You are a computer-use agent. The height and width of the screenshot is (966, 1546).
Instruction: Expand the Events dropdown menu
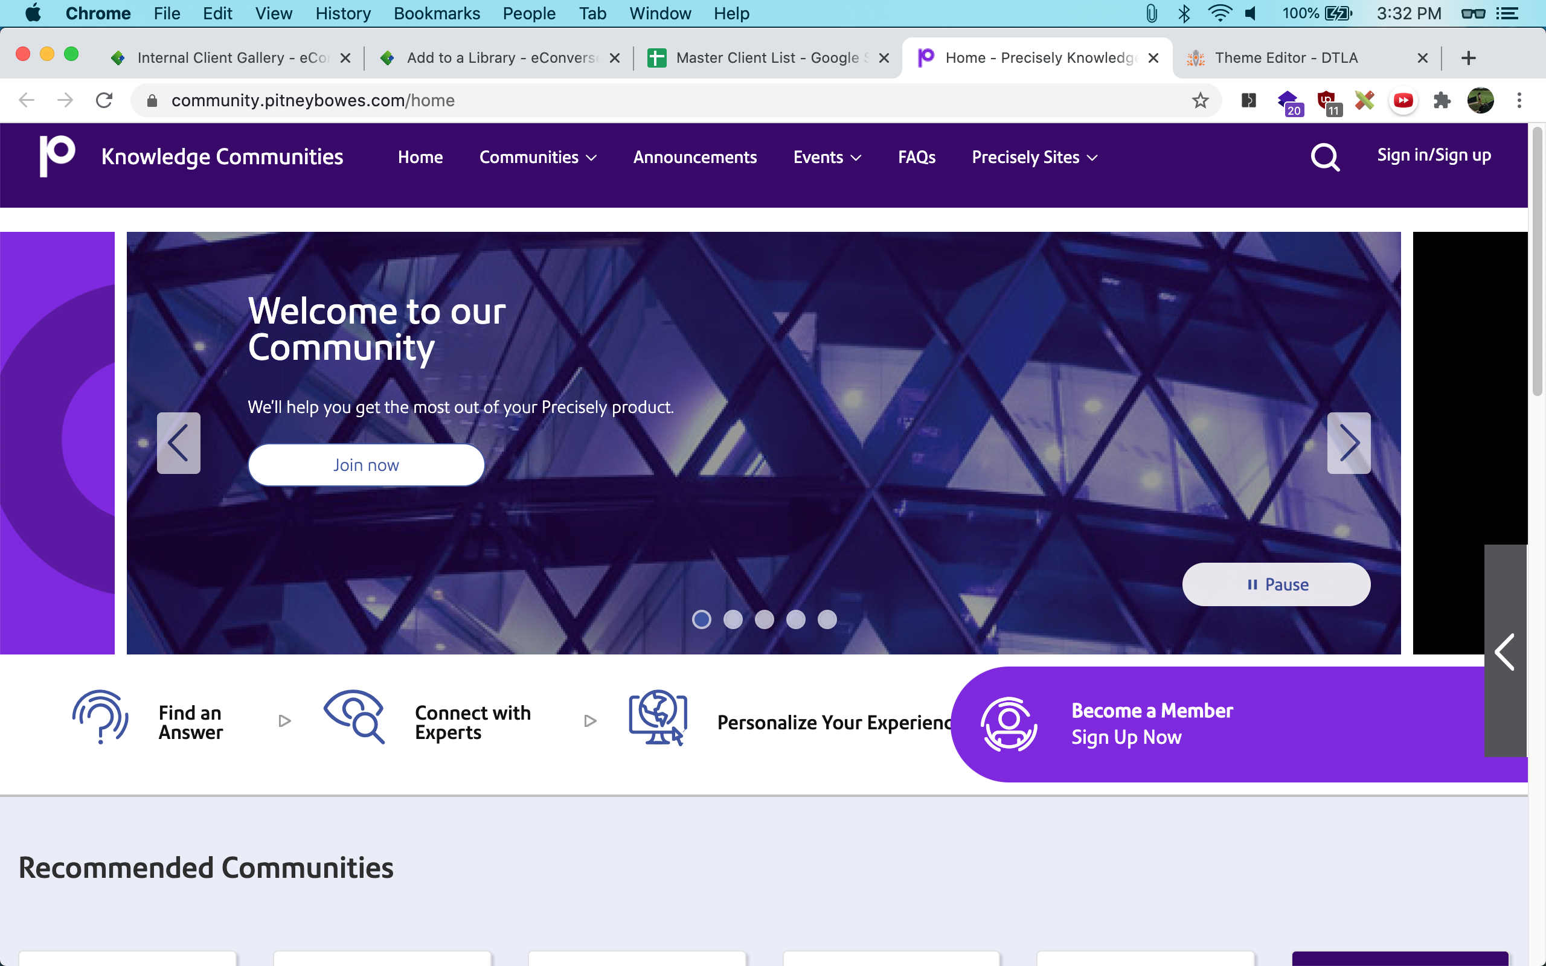(x=827, y=157)
